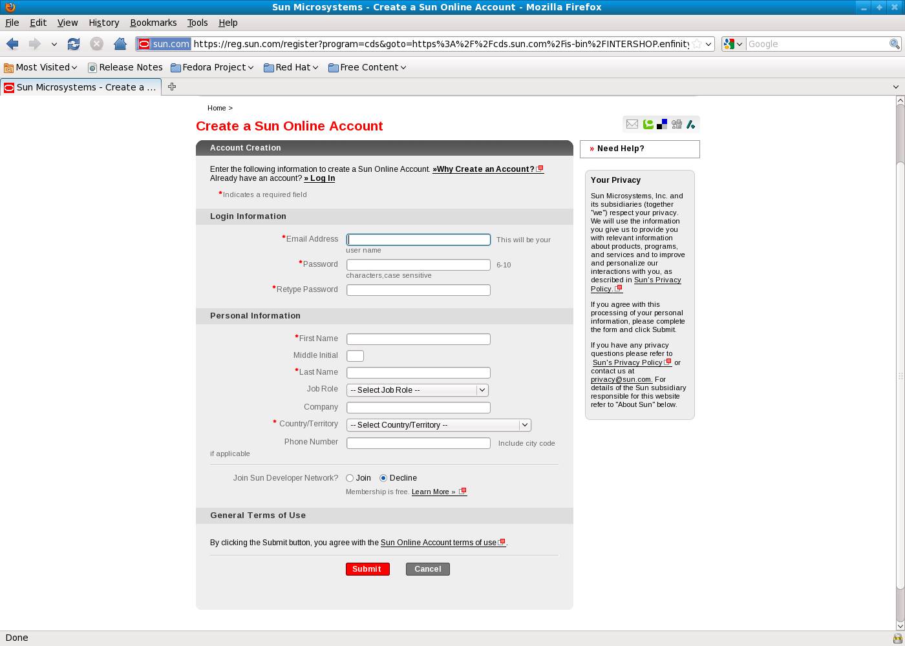The image size is (905, 646).
Task: Open the History menu
Action: pyautogui.click(x=103, y=23)
